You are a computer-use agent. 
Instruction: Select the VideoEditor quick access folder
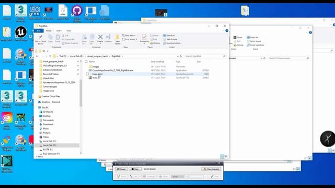coord(48,78)
